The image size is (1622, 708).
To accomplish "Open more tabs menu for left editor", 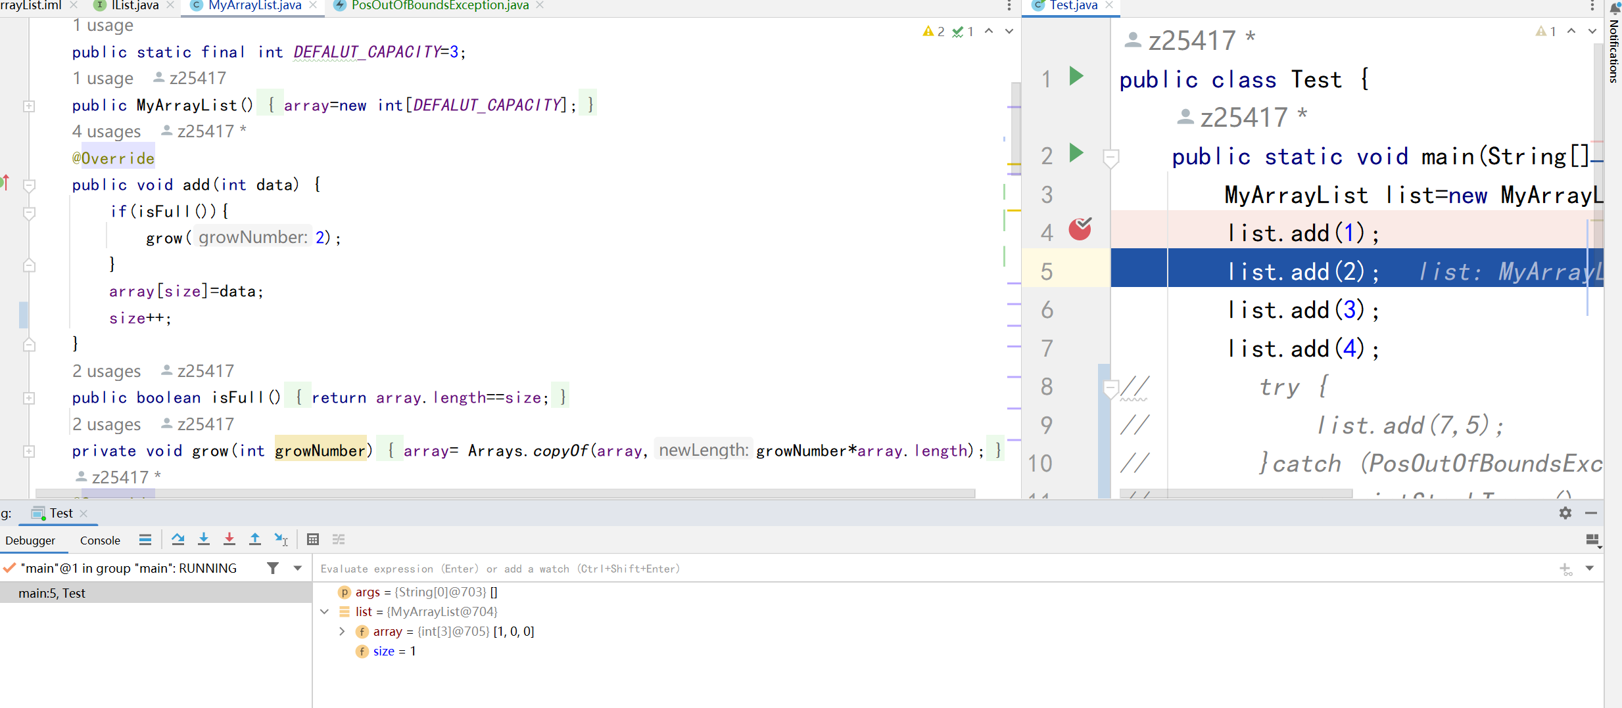I will (1009, 6).
